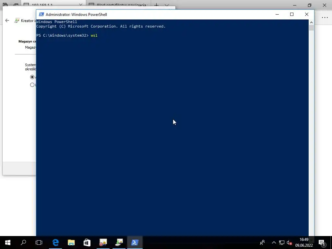The width and height of the screenshot is (332, 249).
Task: Click the muted volume tray icon
Action: coord(289,243)
